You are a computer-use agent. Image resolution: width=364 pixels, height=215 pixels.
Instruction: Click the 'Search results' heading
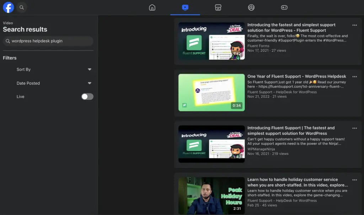(25, 29)
